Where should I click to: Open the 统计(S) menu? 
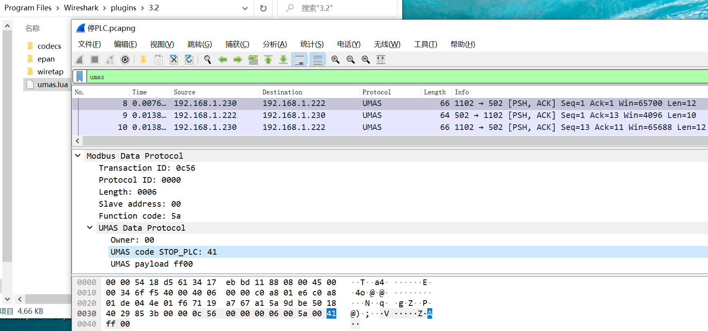(x=312, y=44)
